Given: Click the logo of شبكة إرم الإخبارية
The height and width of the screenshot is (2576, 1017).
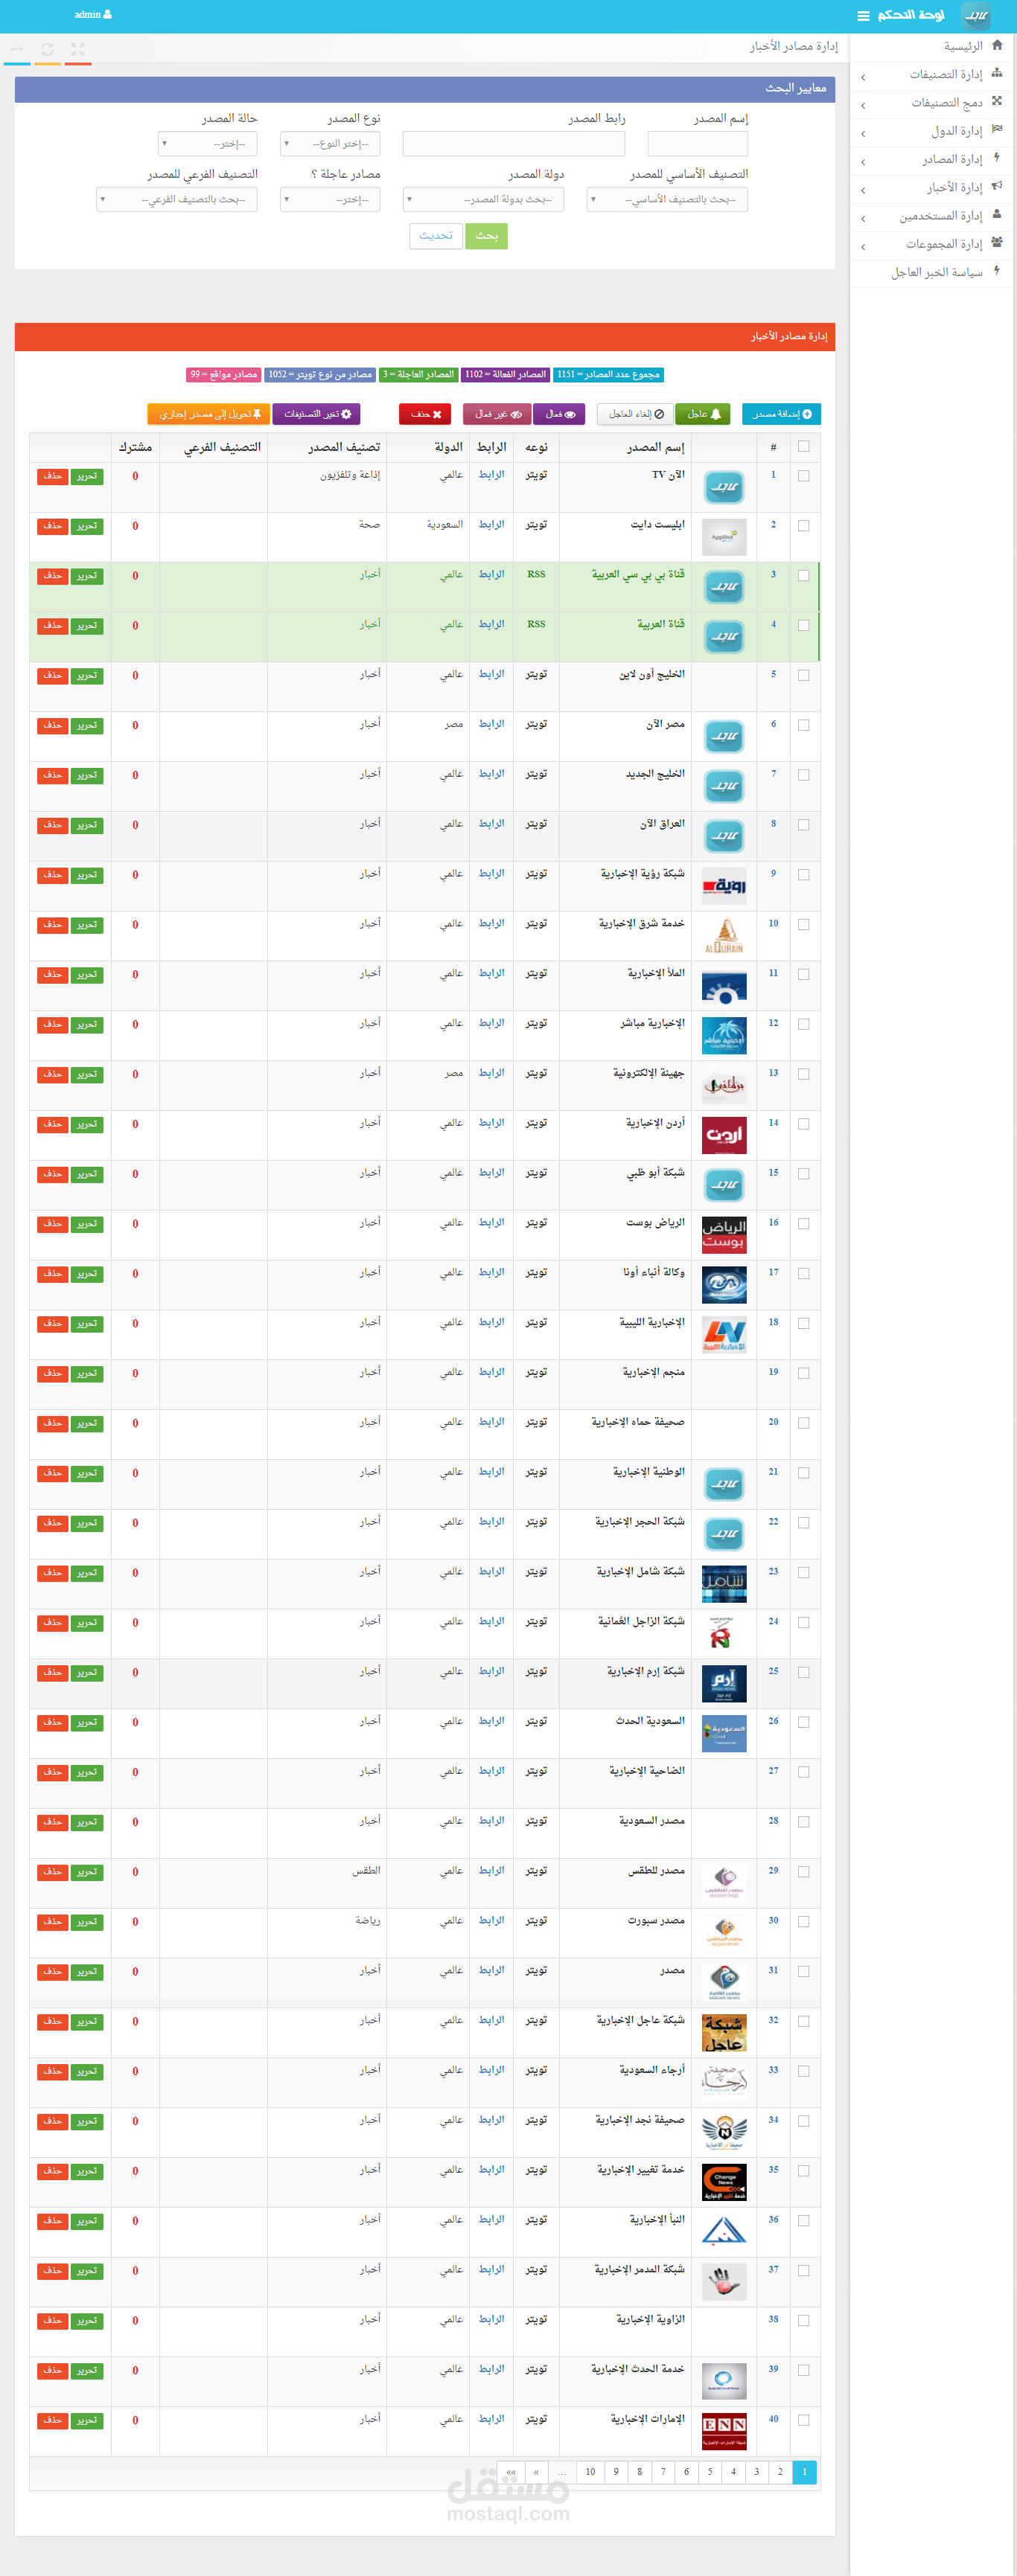Looking at the screenshot, I should pyautogui.click(x=724, y=1683).
